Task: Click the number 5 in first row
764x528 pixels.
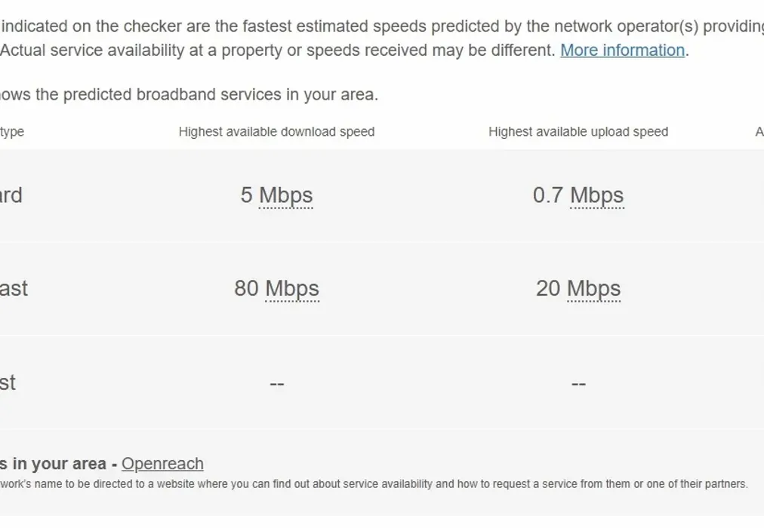Action: pyautogui.click(x=246, y=195)
